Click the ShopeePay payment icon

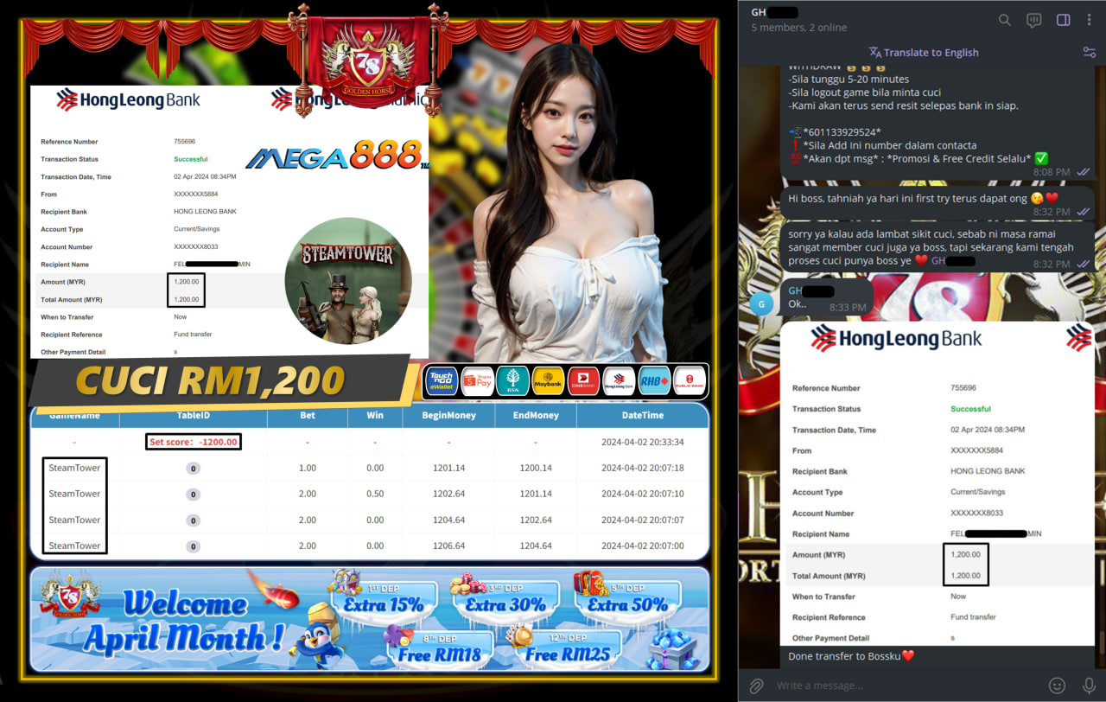point(478,381)
